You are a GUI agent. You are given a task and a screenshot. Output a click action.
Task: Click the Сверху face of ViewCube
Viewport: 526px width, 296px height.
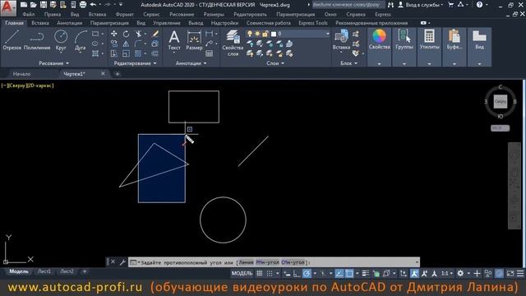coord(501,101)
